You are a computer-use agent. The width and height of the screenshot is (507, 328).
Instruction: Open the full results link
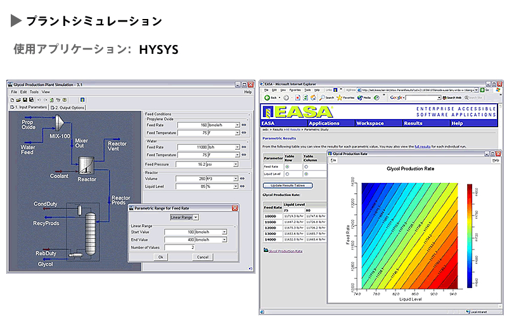click(422, 147)
